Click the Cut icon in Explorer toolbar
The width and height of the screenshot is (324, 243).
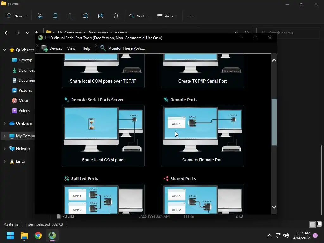tap(40, 16)
